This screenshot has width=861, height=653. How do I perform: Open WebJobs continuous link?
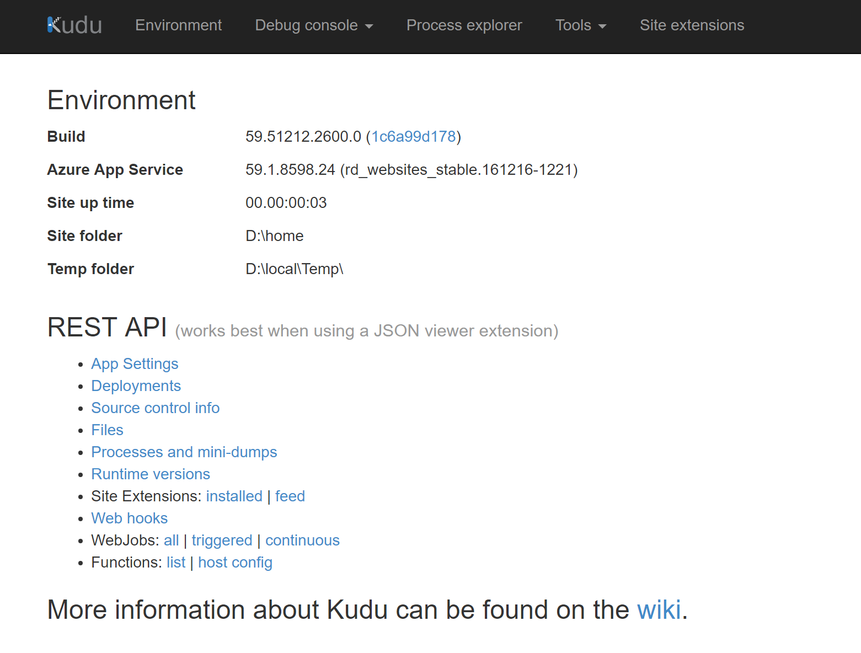(x=302, y=540)
